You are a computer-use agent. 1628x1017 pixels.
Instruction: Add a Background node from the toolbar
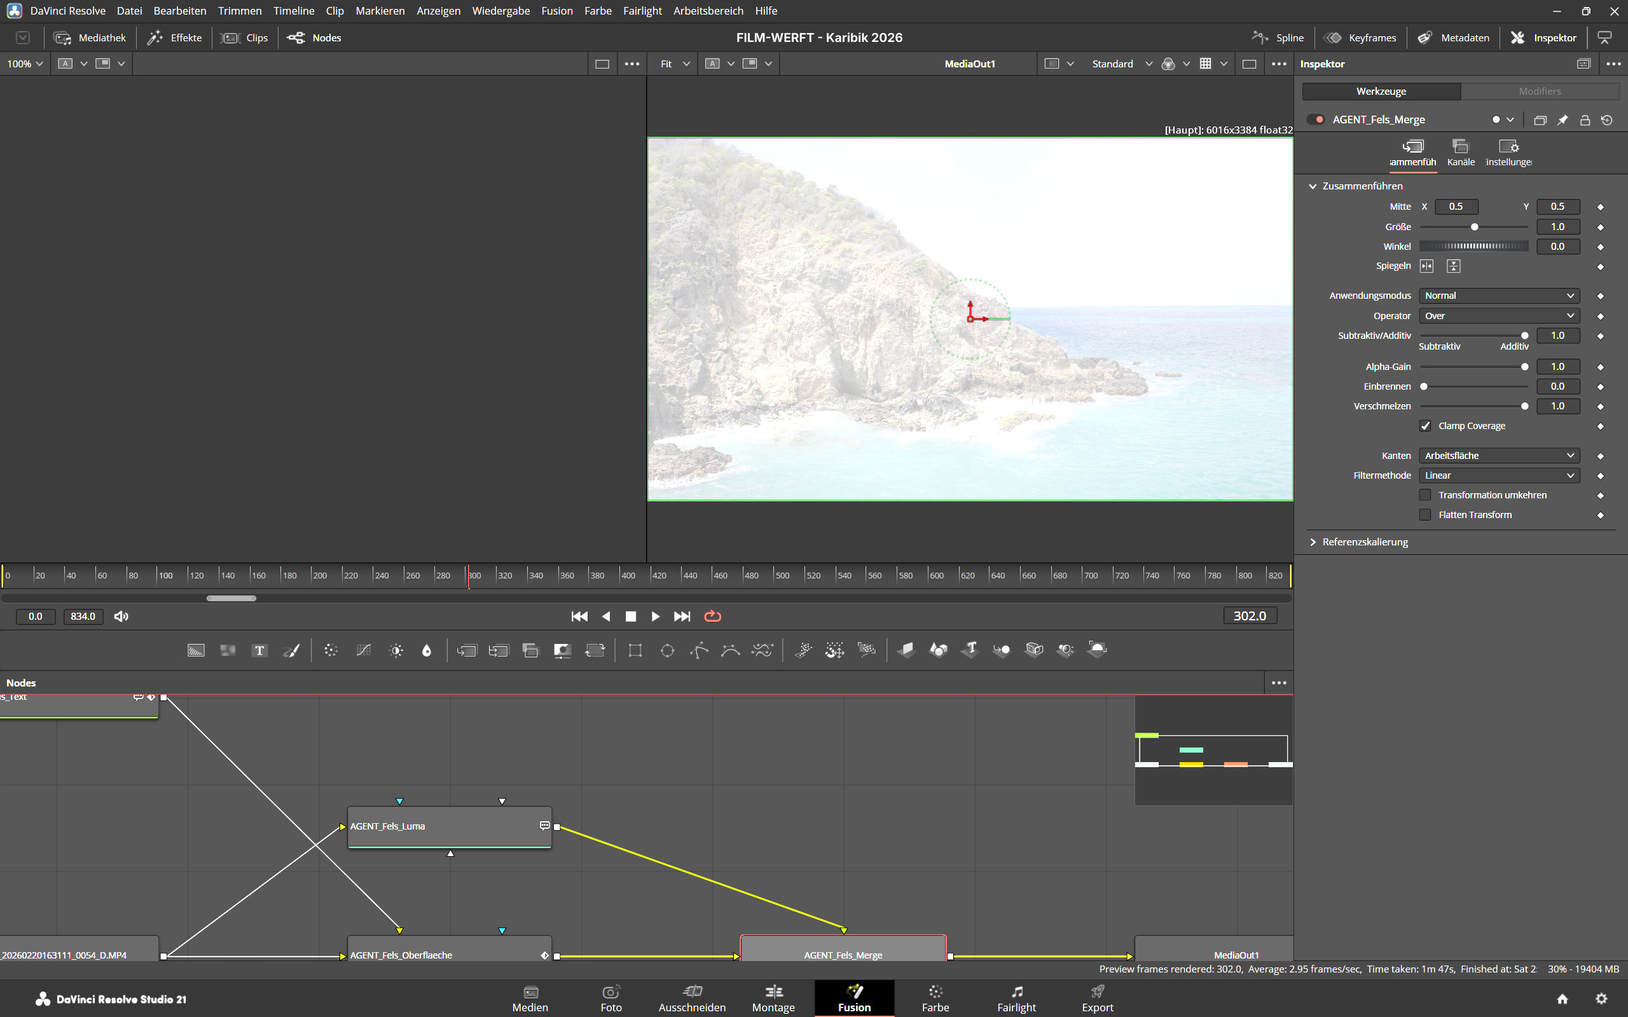[196, 650]
